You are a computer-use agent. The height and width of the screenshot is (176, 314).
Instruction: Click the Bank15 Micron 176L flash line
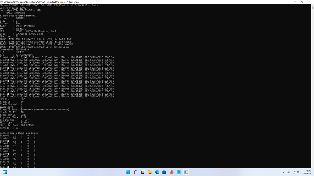coord(57,96)
